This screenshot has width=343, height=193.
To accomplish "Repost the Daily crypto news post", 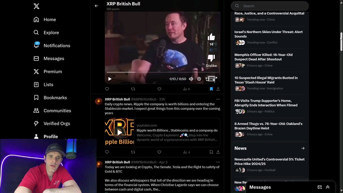I will [x=133, y=152].
